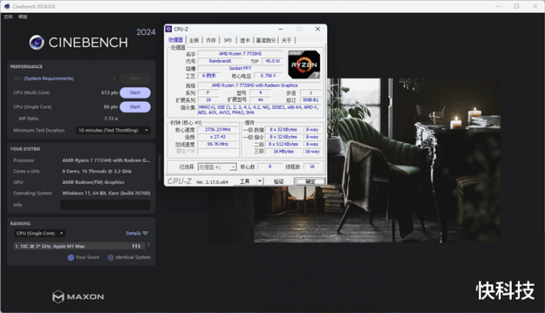Click the Your Score legend dot
Screen dimensions: 545x313
coord(70,258)
